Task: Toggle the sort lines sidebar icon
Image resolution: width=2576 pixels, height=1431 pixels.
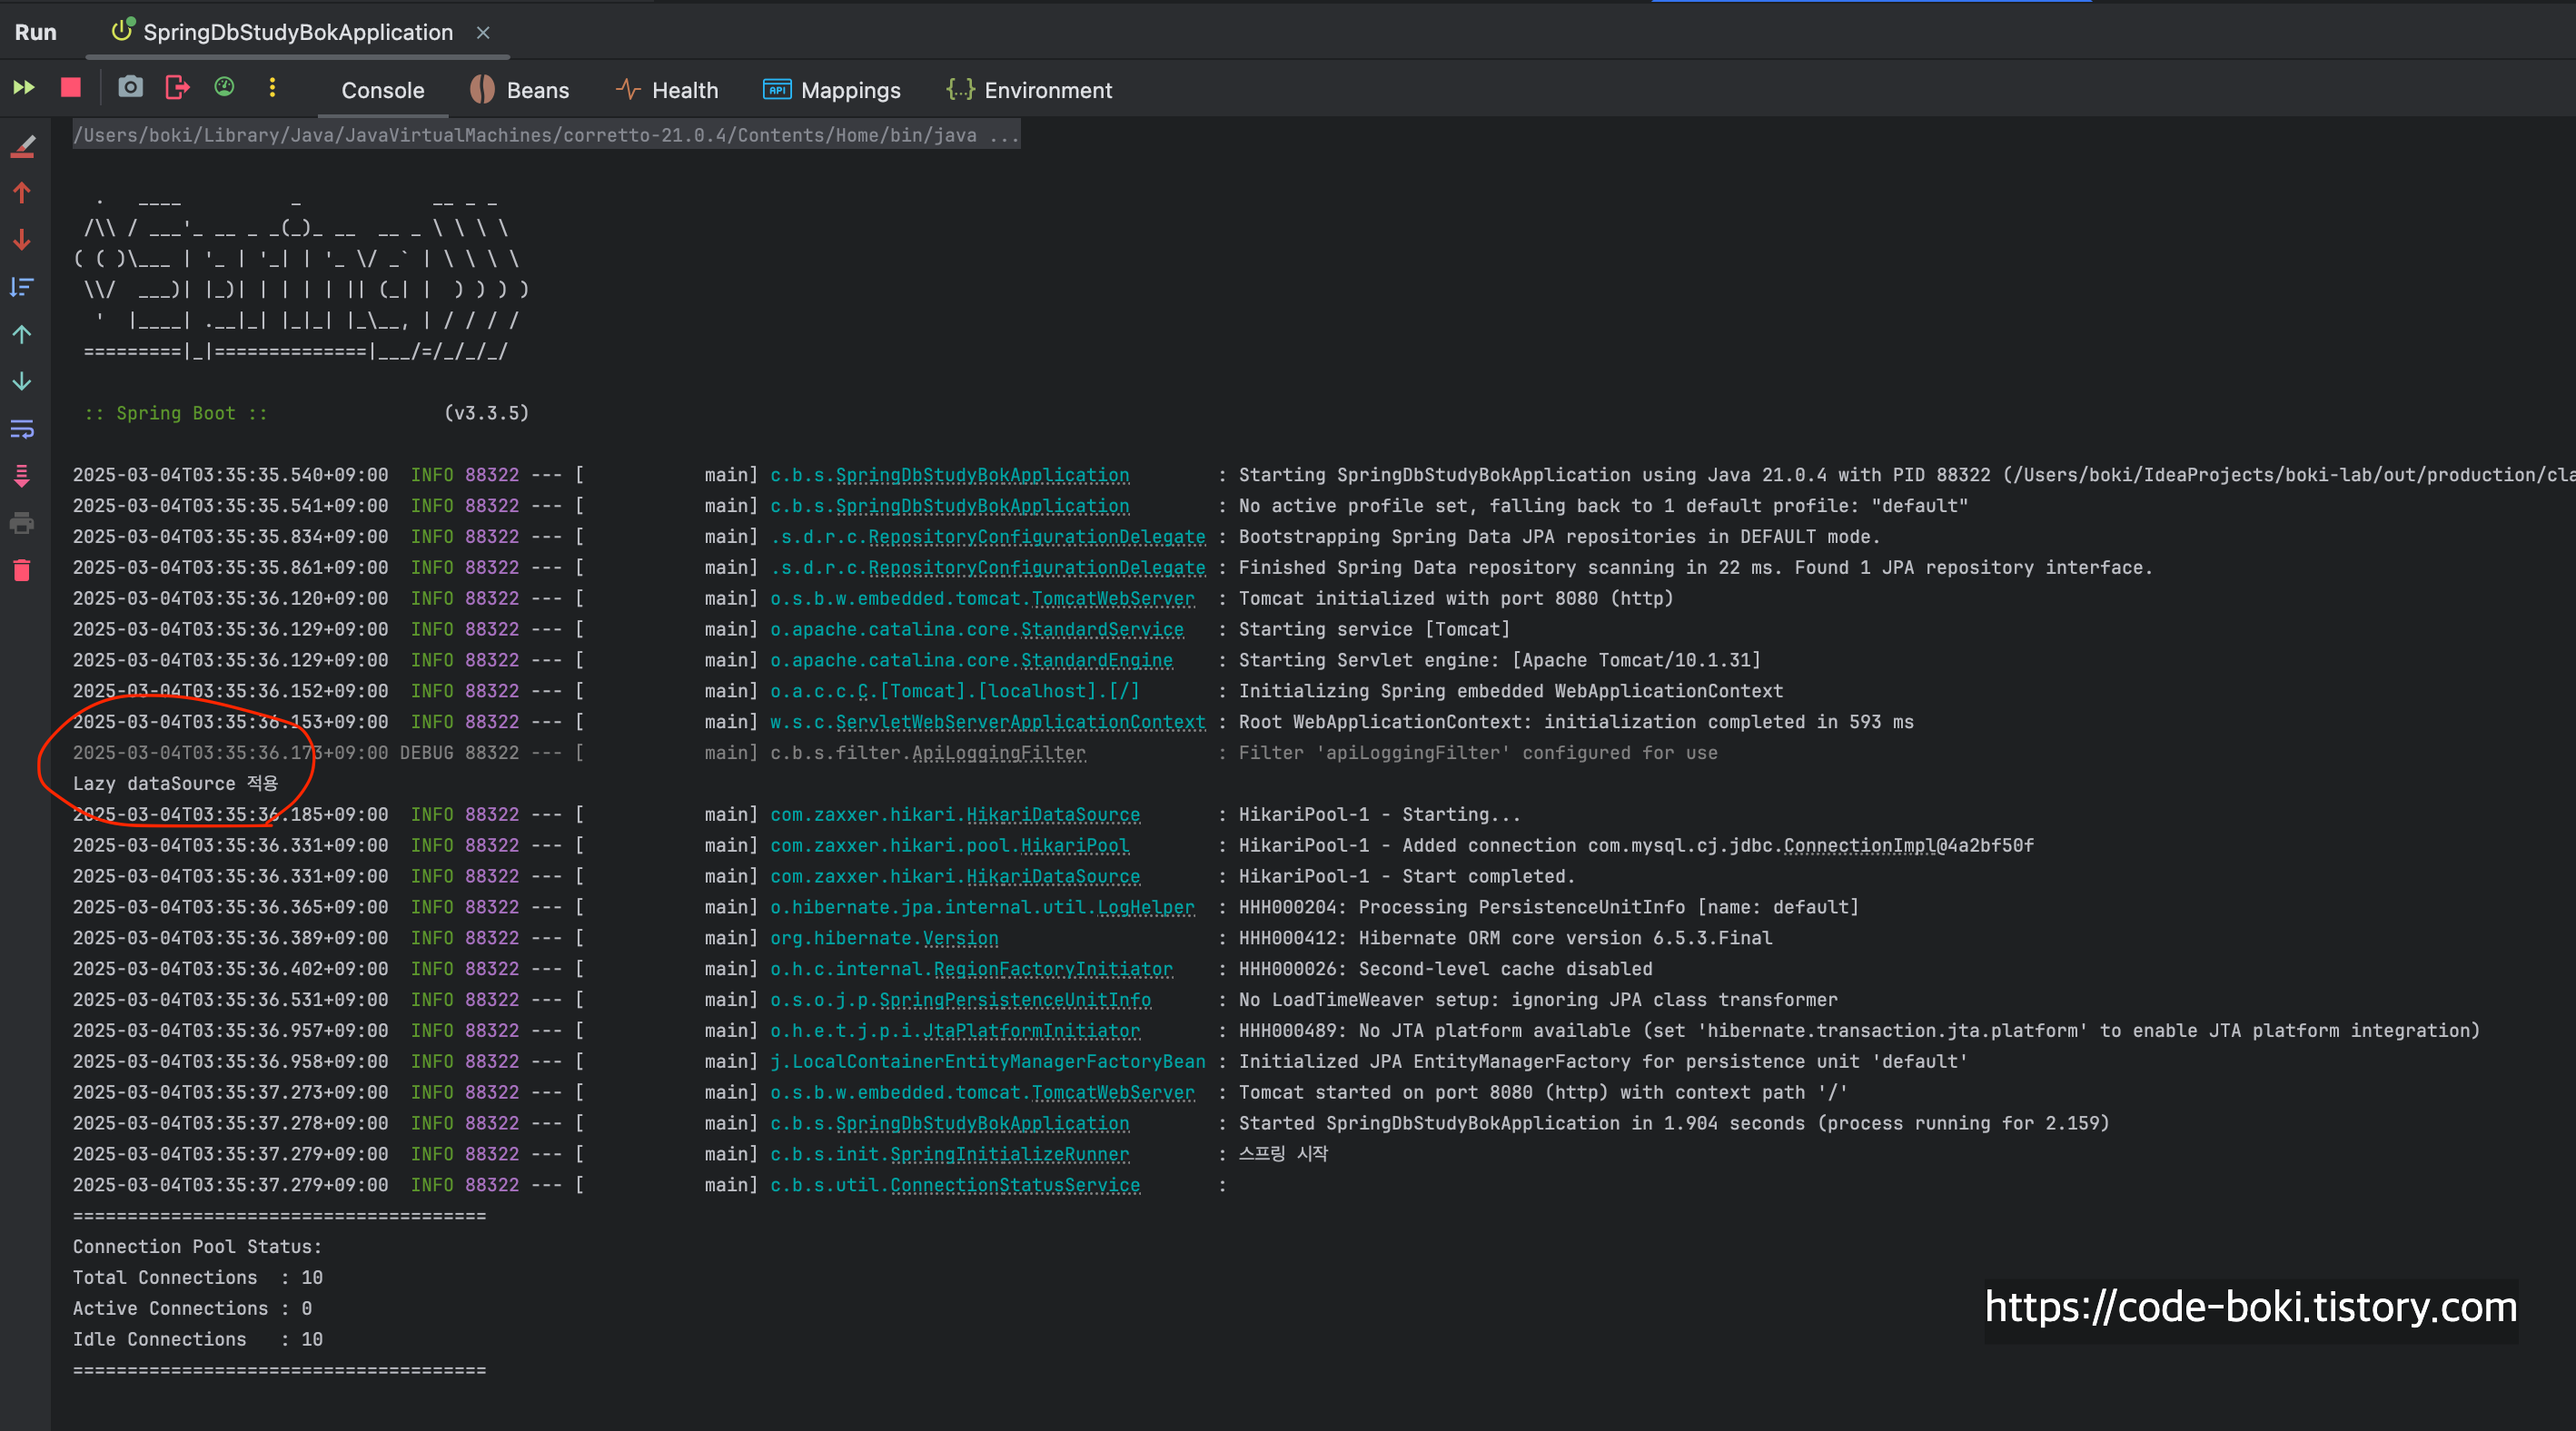Action: pyautogui.click(x=22, y=288)
